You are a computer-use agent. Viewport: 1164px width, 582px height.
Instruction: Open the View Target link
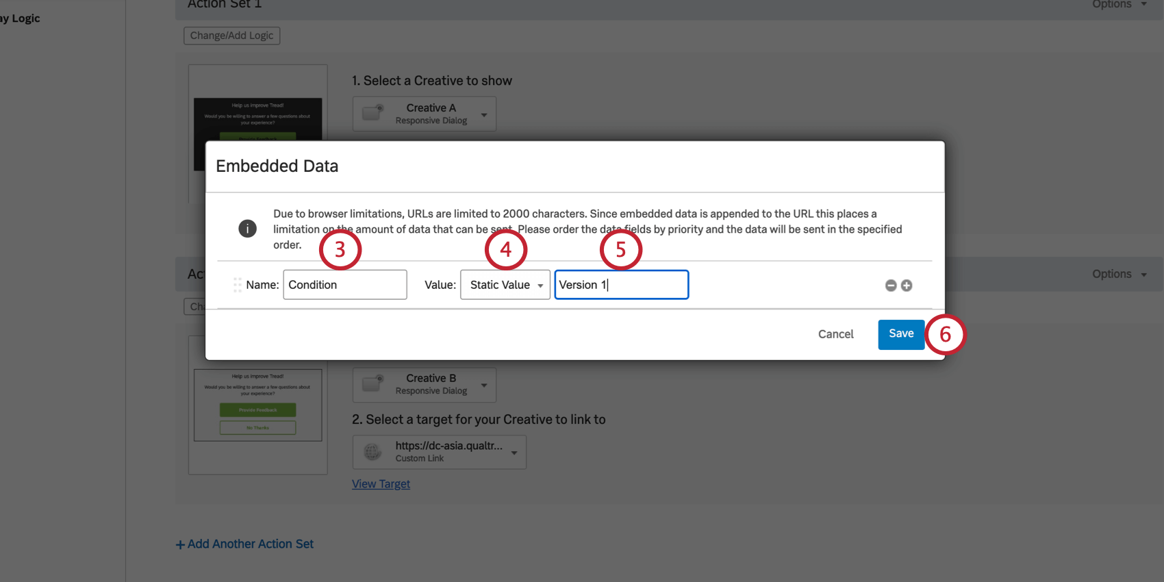381,484
